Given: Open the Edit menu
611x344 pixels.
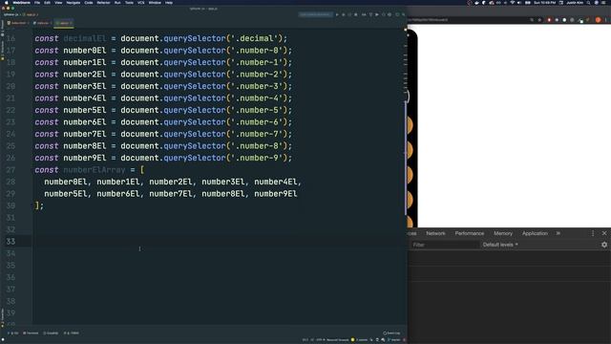Looking at the screenshot, I should tap(47, 2).
